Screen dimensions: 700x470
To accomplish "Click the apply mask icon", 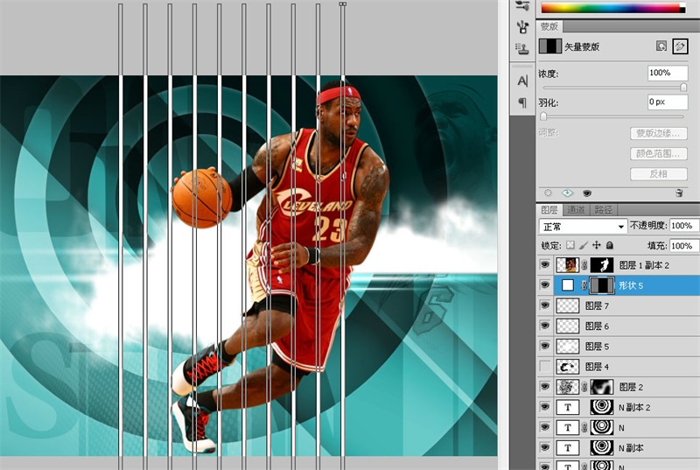I will (x=567, y=193).
